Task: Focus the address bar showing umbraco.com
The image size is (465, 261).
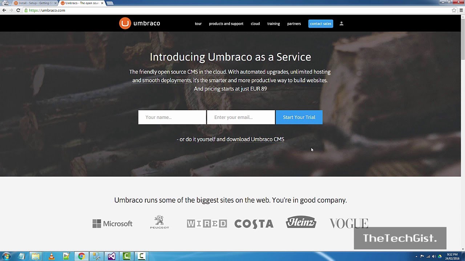Action: click(x=236, y=10)
